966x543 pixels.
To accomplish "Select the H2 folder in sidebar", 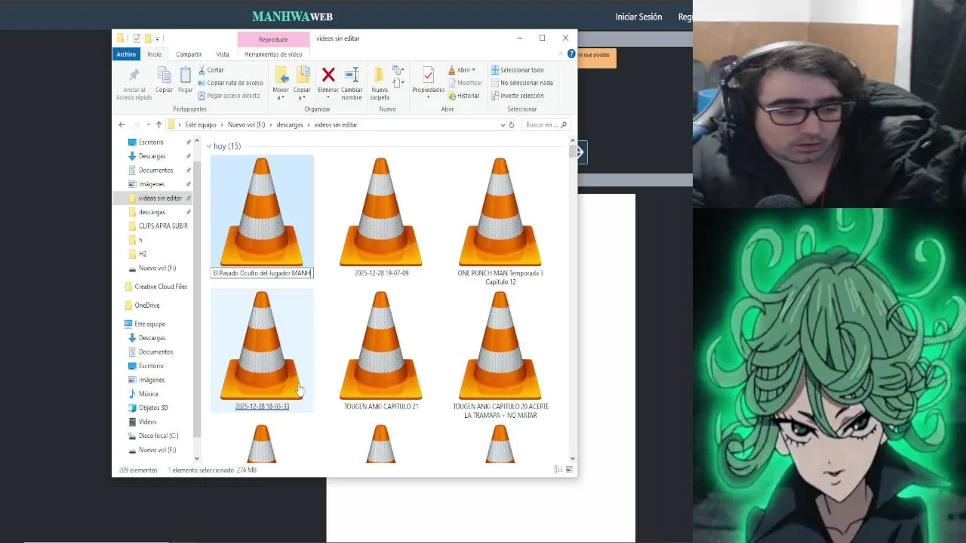I will tap(143, 254).
